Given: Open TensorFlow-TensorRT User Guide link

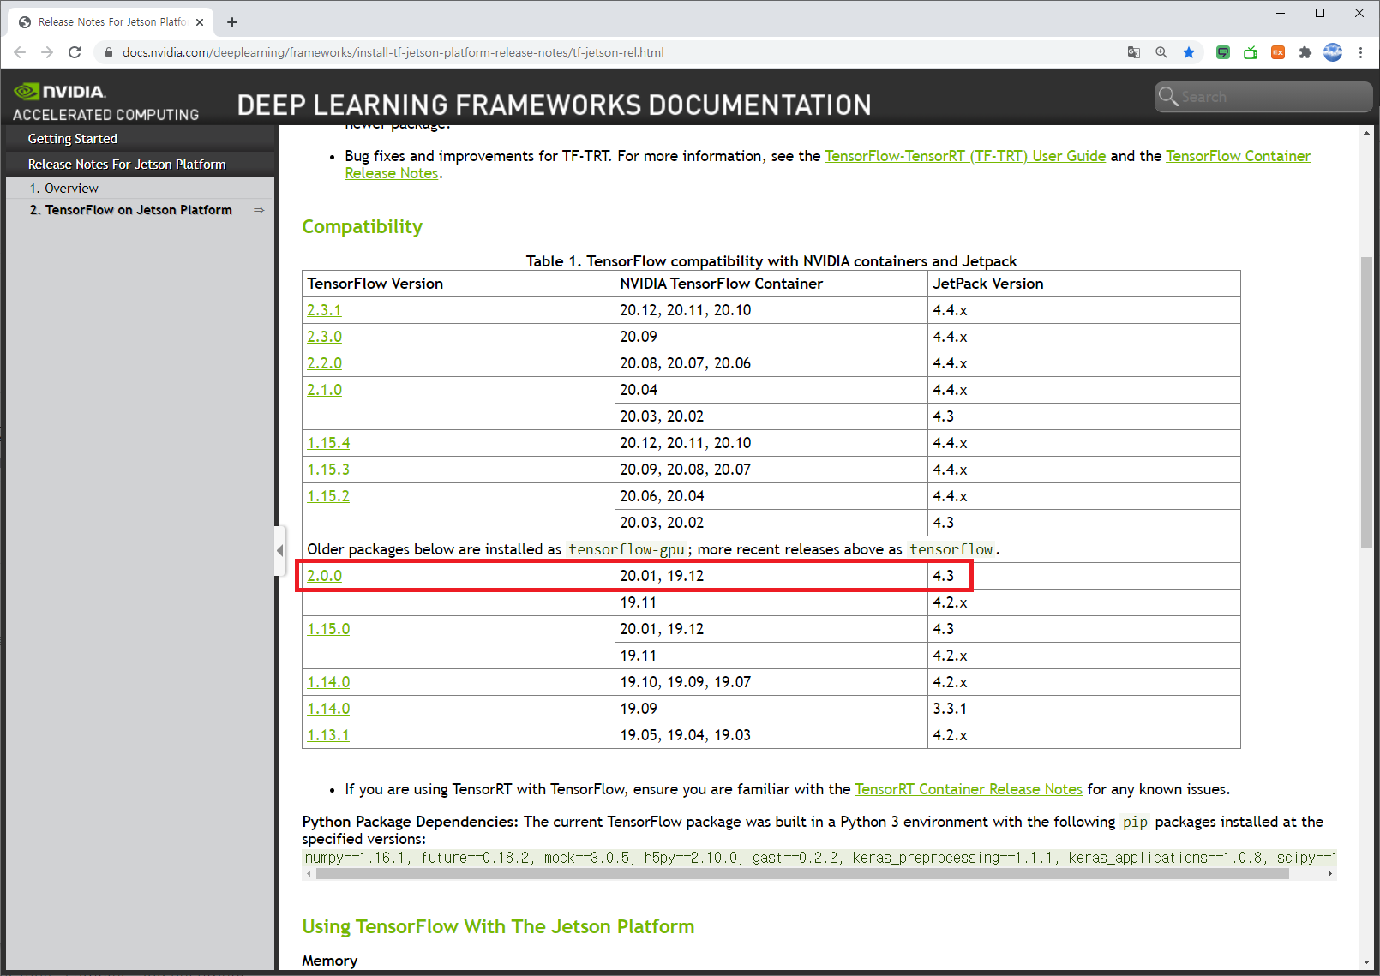Looking at the screenshot, I should coord(965,156).
